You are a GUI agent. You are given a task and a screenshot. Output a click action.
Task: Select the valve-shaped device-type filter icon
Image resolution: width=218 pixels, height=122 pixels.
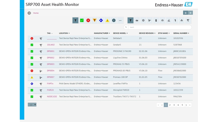pos(182,21)
